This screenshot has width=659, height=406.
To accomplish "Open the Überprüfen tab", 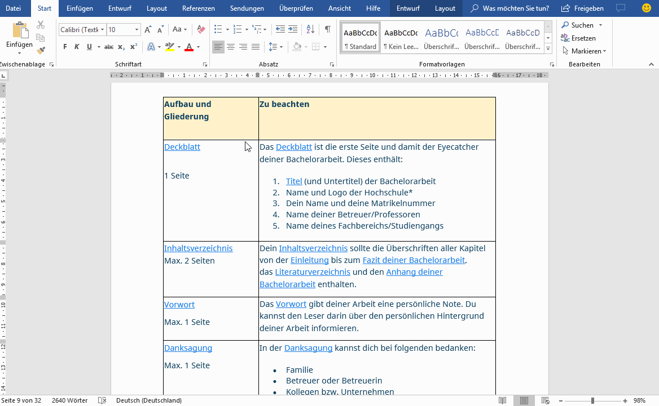I will coord(296,8).
